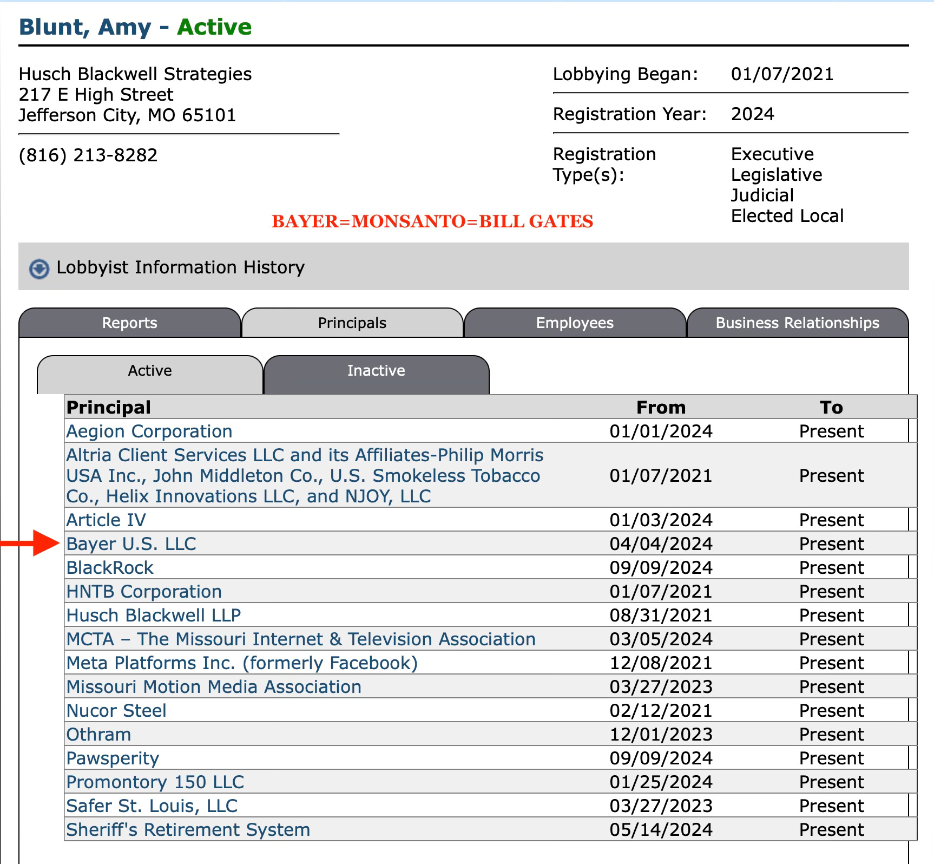The height and width of the screenshot is (864, 934).
Task: Click the phone number (816) 213-8282
Action: click(88, 155)
